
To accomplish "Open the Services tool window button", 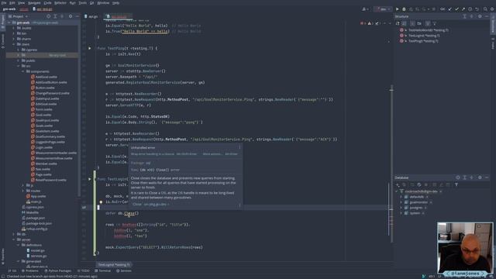I will point(124,270).
